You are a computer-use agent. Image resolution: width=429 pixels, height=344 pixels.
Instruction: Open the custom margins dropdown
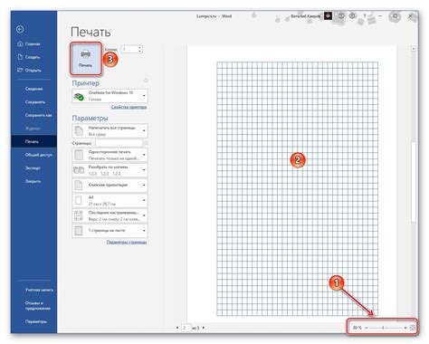tap(110, 215)
